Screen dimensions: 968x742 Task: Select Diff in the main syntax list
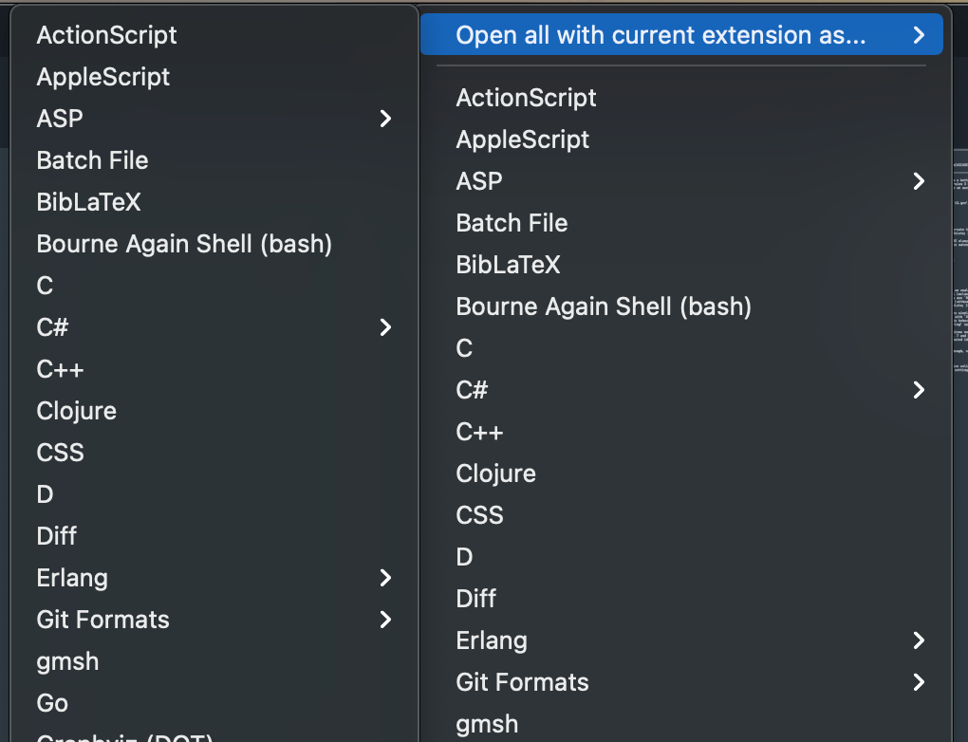pos(56,536)
